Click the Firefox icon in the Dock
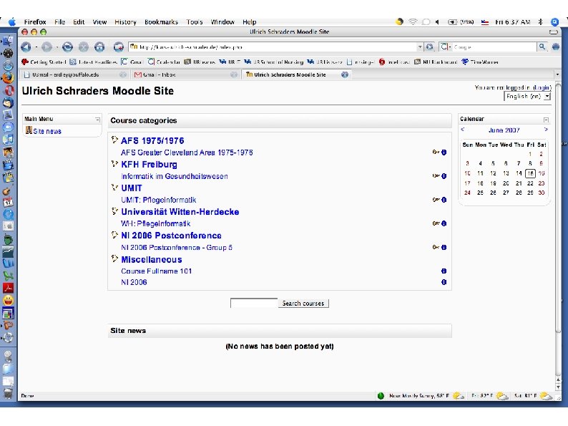This screenshot has width=568, height=426. (8, 78)
